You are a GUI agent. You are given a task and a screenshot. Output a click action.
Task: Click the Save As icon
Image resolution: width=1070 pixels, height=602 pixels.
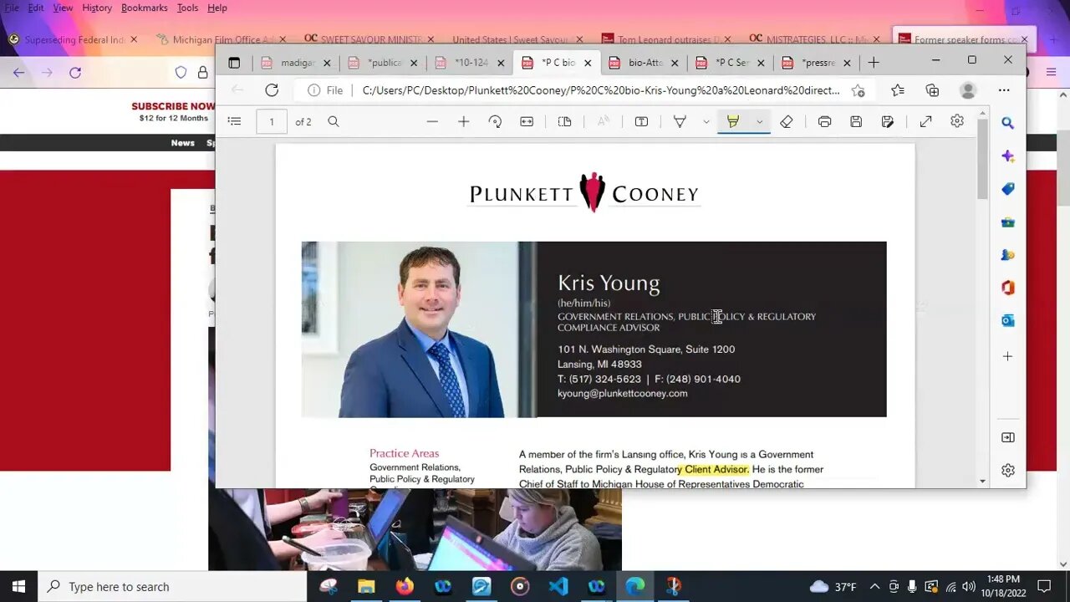(888, 121)
